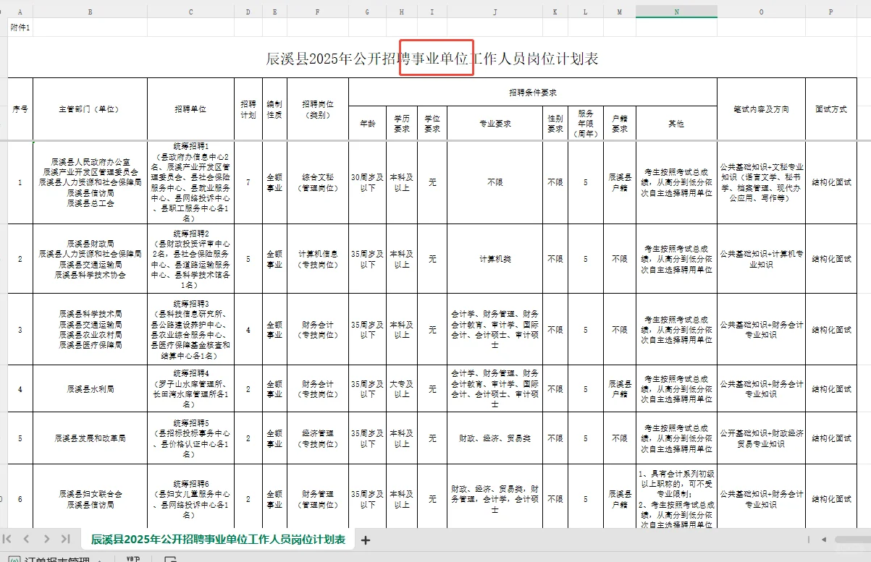Click the 笔试内容及方向 header cell

click(761, 109)
